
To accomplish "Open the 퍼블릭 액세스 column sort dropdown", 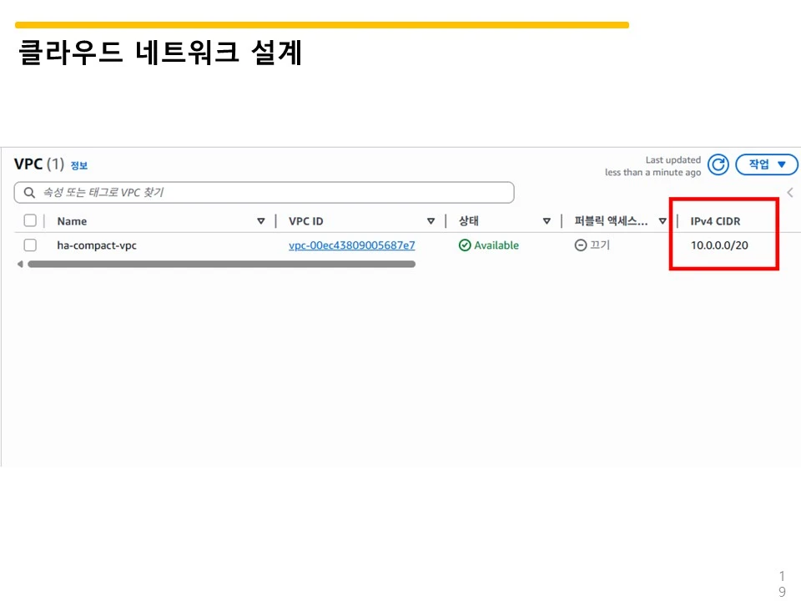I will tap(662, 221).
